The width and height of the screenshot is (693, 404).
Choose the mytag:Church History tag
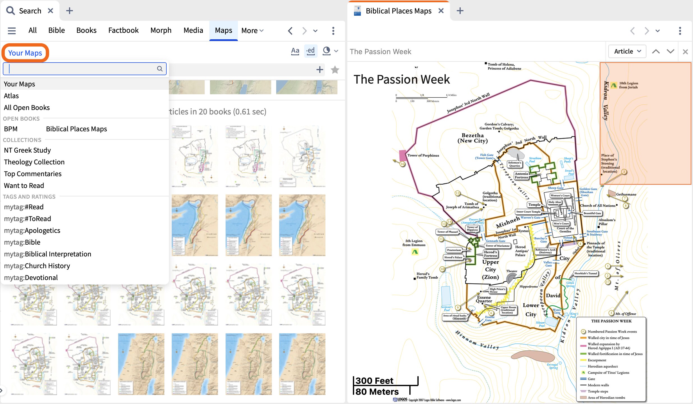[x=85, y=266]
